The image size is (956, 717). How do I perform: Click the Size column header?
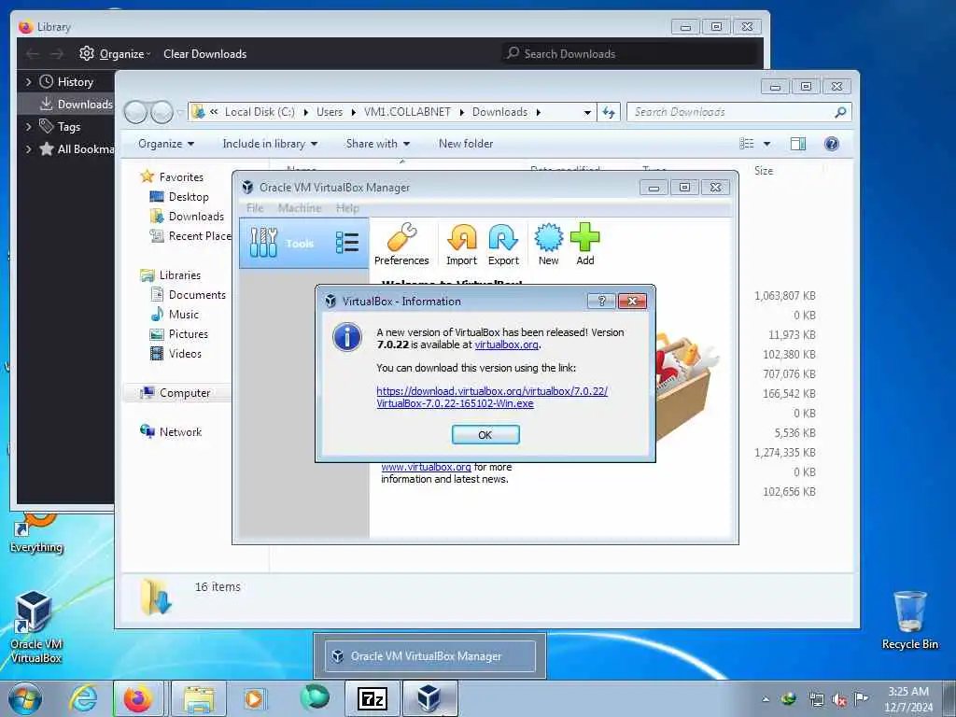pos(764,171)
